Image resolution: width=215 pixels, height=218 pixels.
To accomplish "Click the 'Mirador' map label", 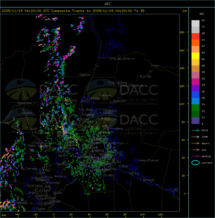I will 109,175.
